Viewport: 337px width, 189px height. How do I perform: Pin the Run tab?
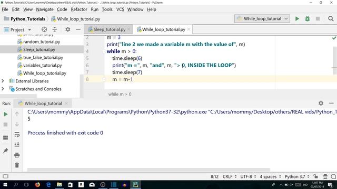6,151
